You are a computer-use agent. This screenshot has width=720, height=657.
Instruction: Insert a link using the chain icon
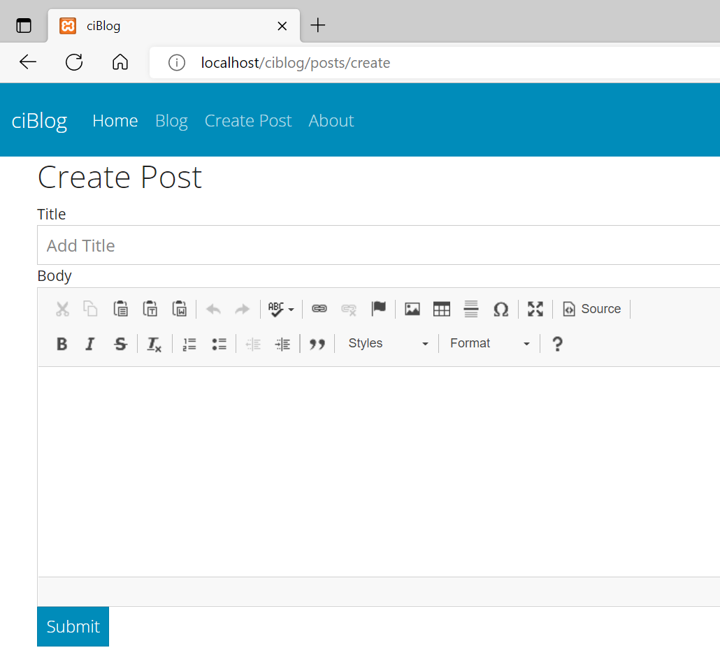[x=319, y=308]
